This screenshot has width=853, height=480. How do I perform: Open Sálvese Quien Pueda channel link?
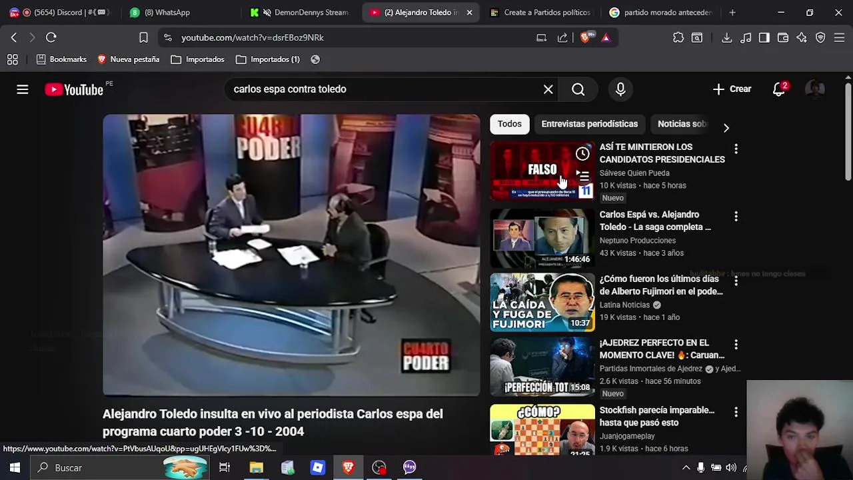pos(634,173)
